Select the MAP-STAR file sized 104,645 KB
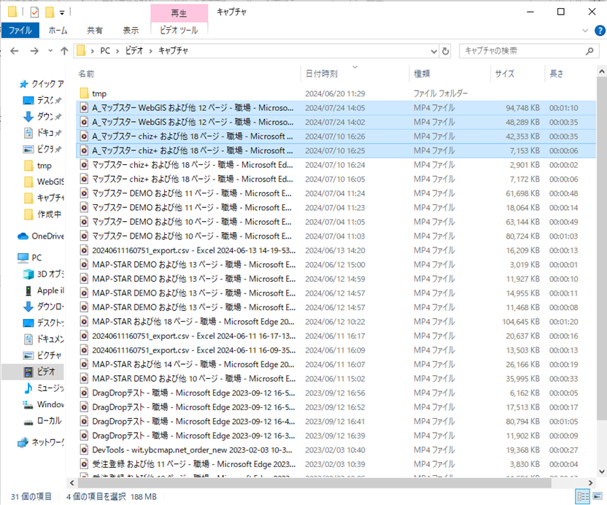This screenshot has width=607, height=505. (336, 321)
